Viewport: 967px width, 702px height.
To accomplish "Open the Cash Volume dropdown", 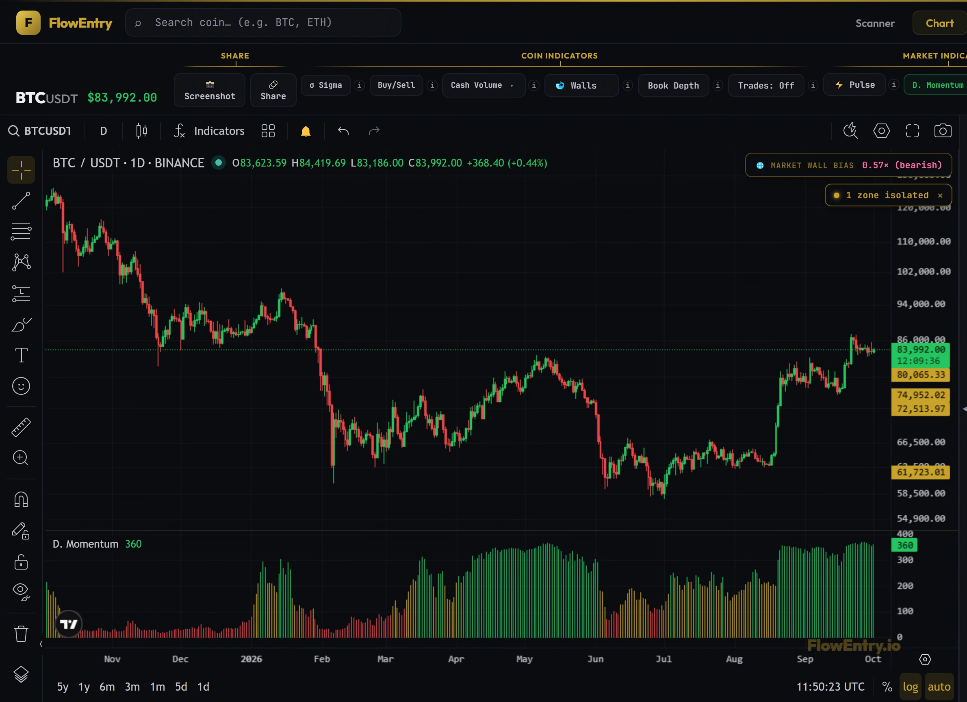I will pos(483,85).
